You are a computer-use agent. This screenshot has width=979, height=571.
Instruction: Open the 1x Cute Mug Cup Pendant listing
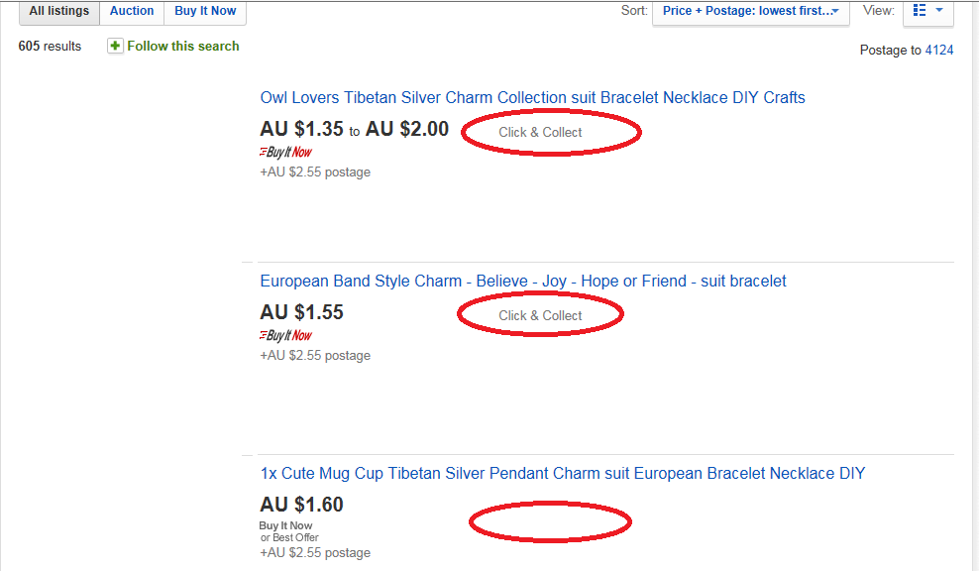point(563,474)
